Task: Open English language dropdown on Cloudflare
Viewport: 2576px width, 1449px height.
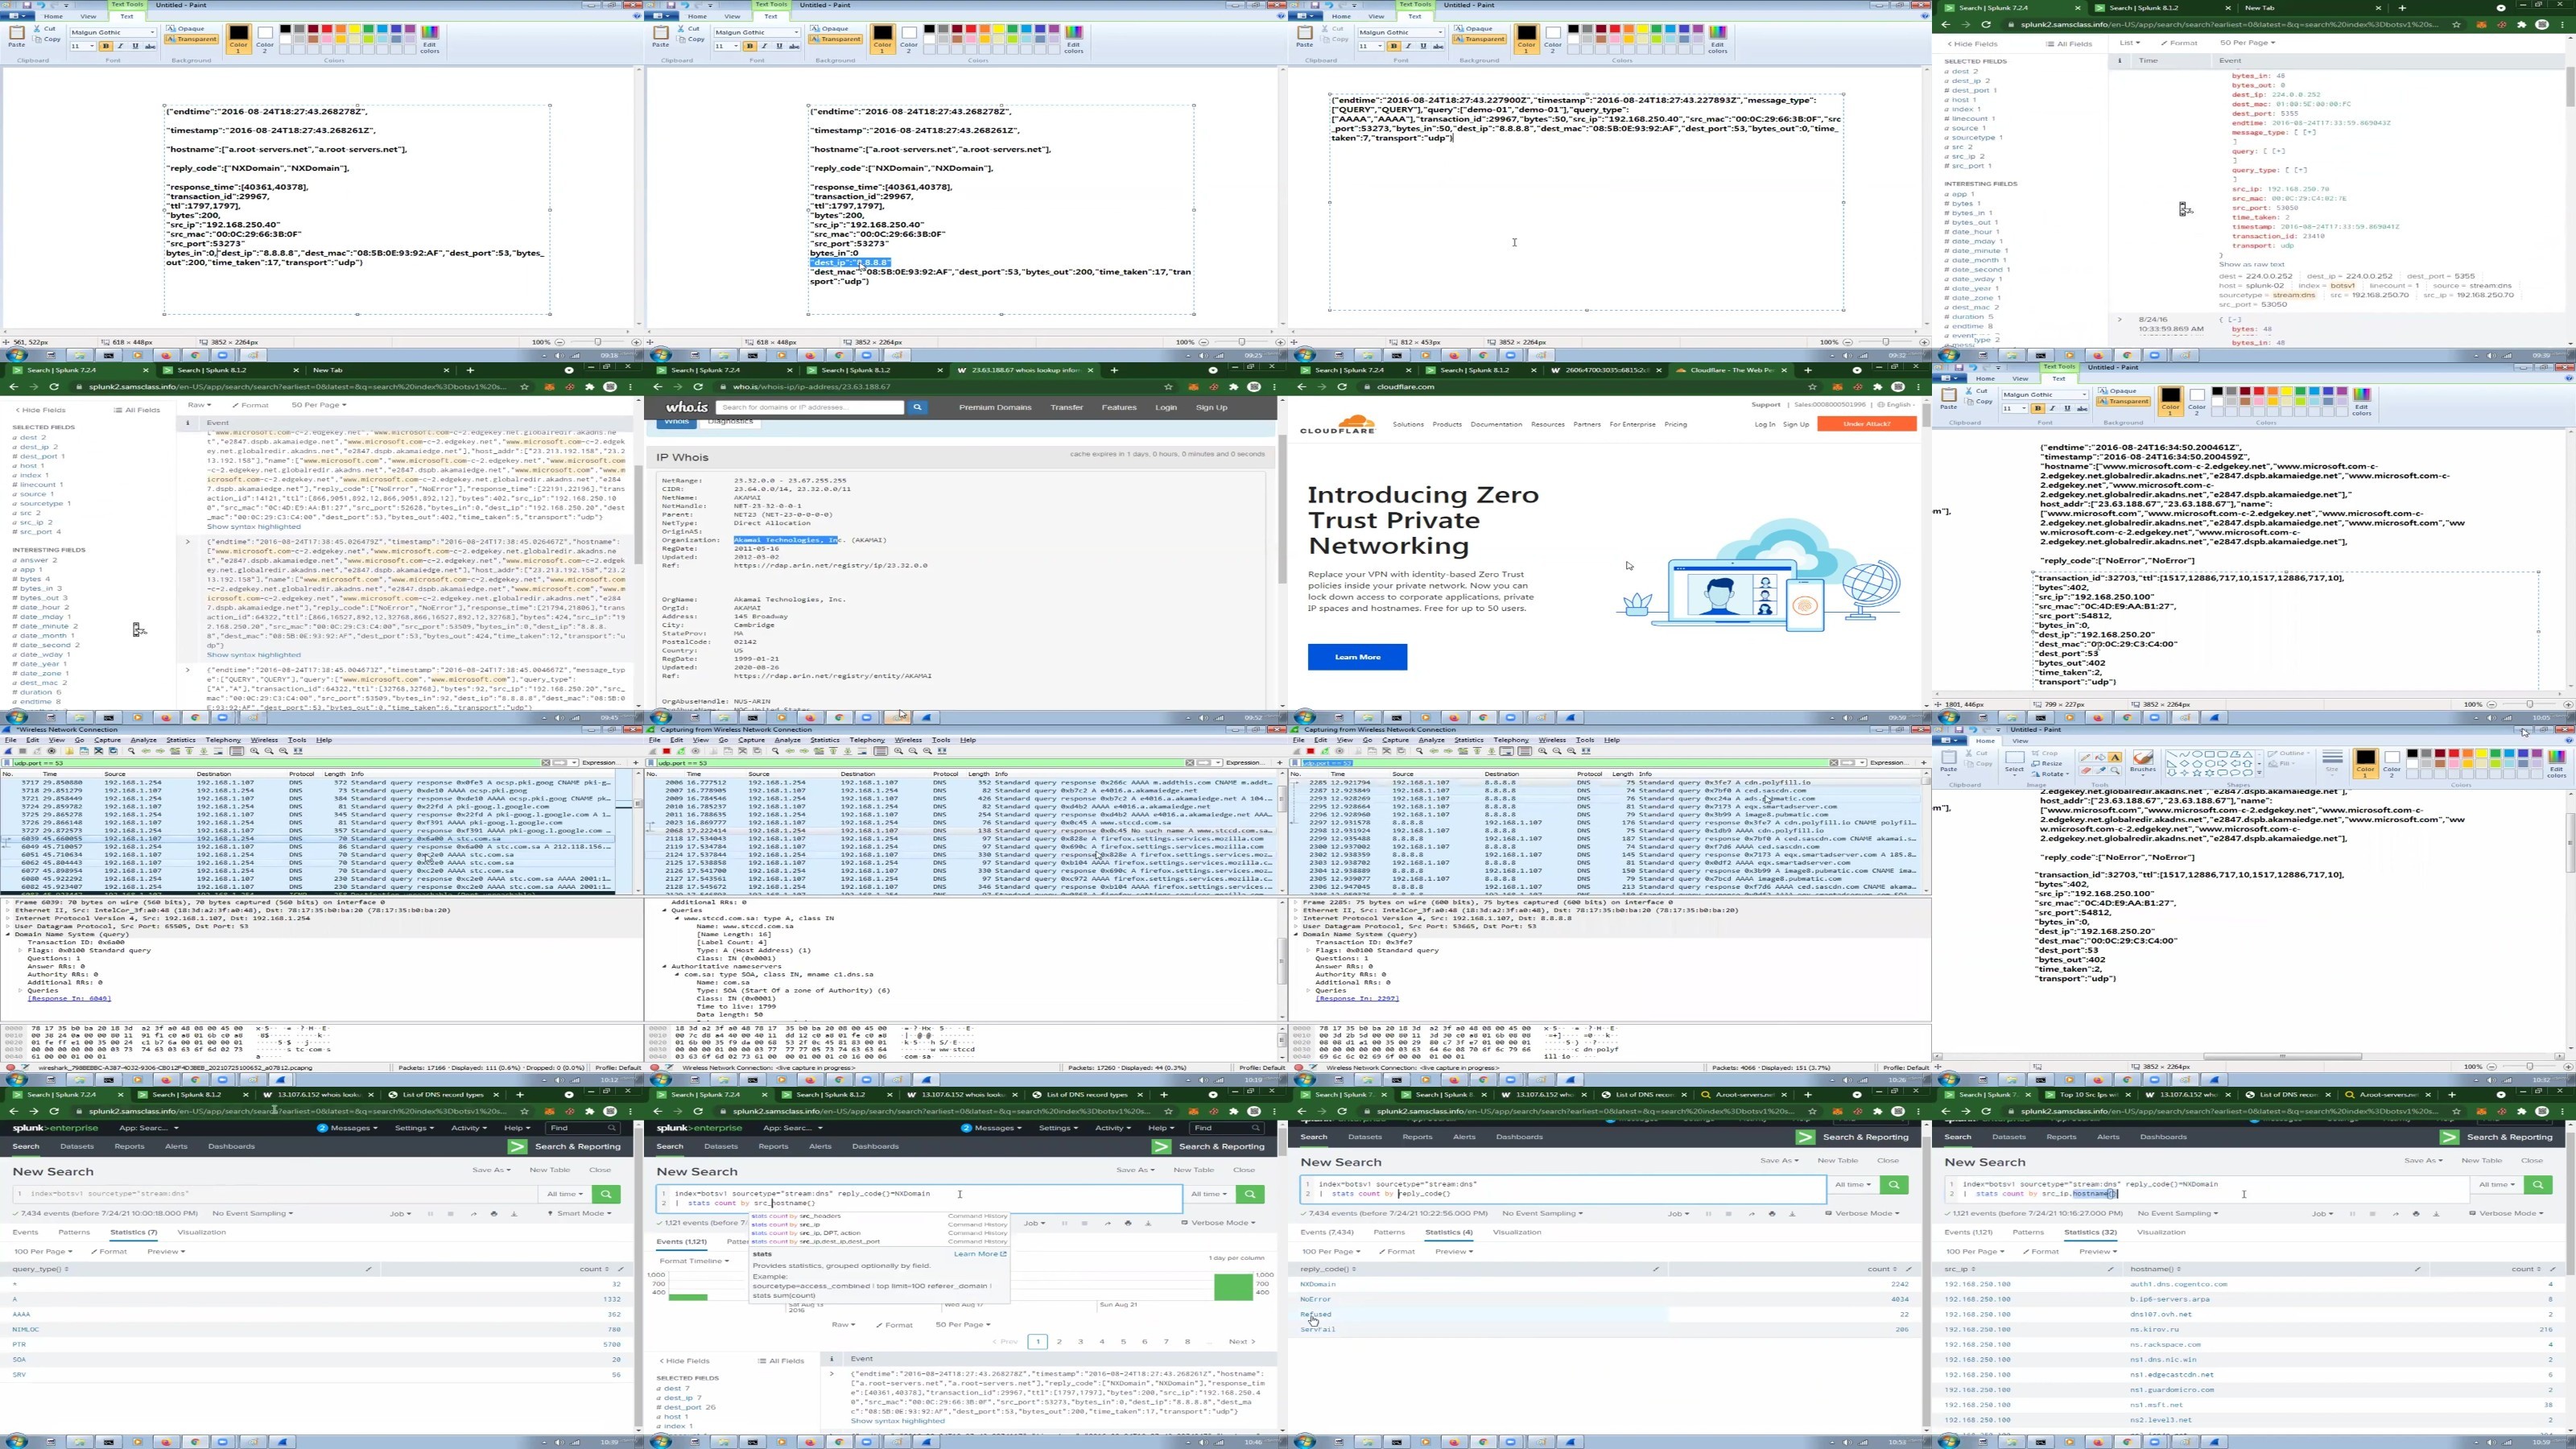Action: pyautogui.click(x=1898, y=404)
